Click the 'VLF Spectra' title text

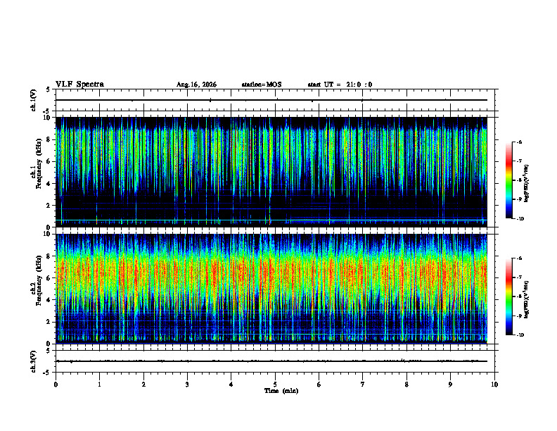(x=79, y=85)
